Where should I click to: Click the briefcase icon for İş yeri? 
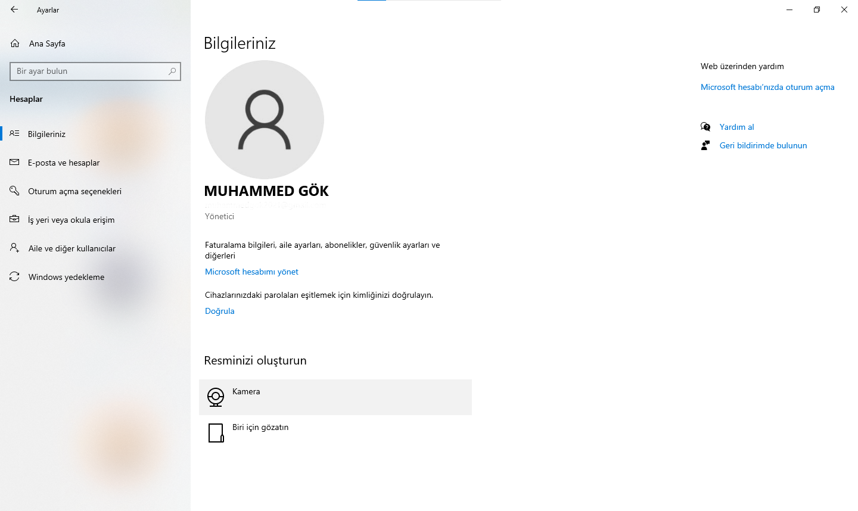click(x=14, y=219)
